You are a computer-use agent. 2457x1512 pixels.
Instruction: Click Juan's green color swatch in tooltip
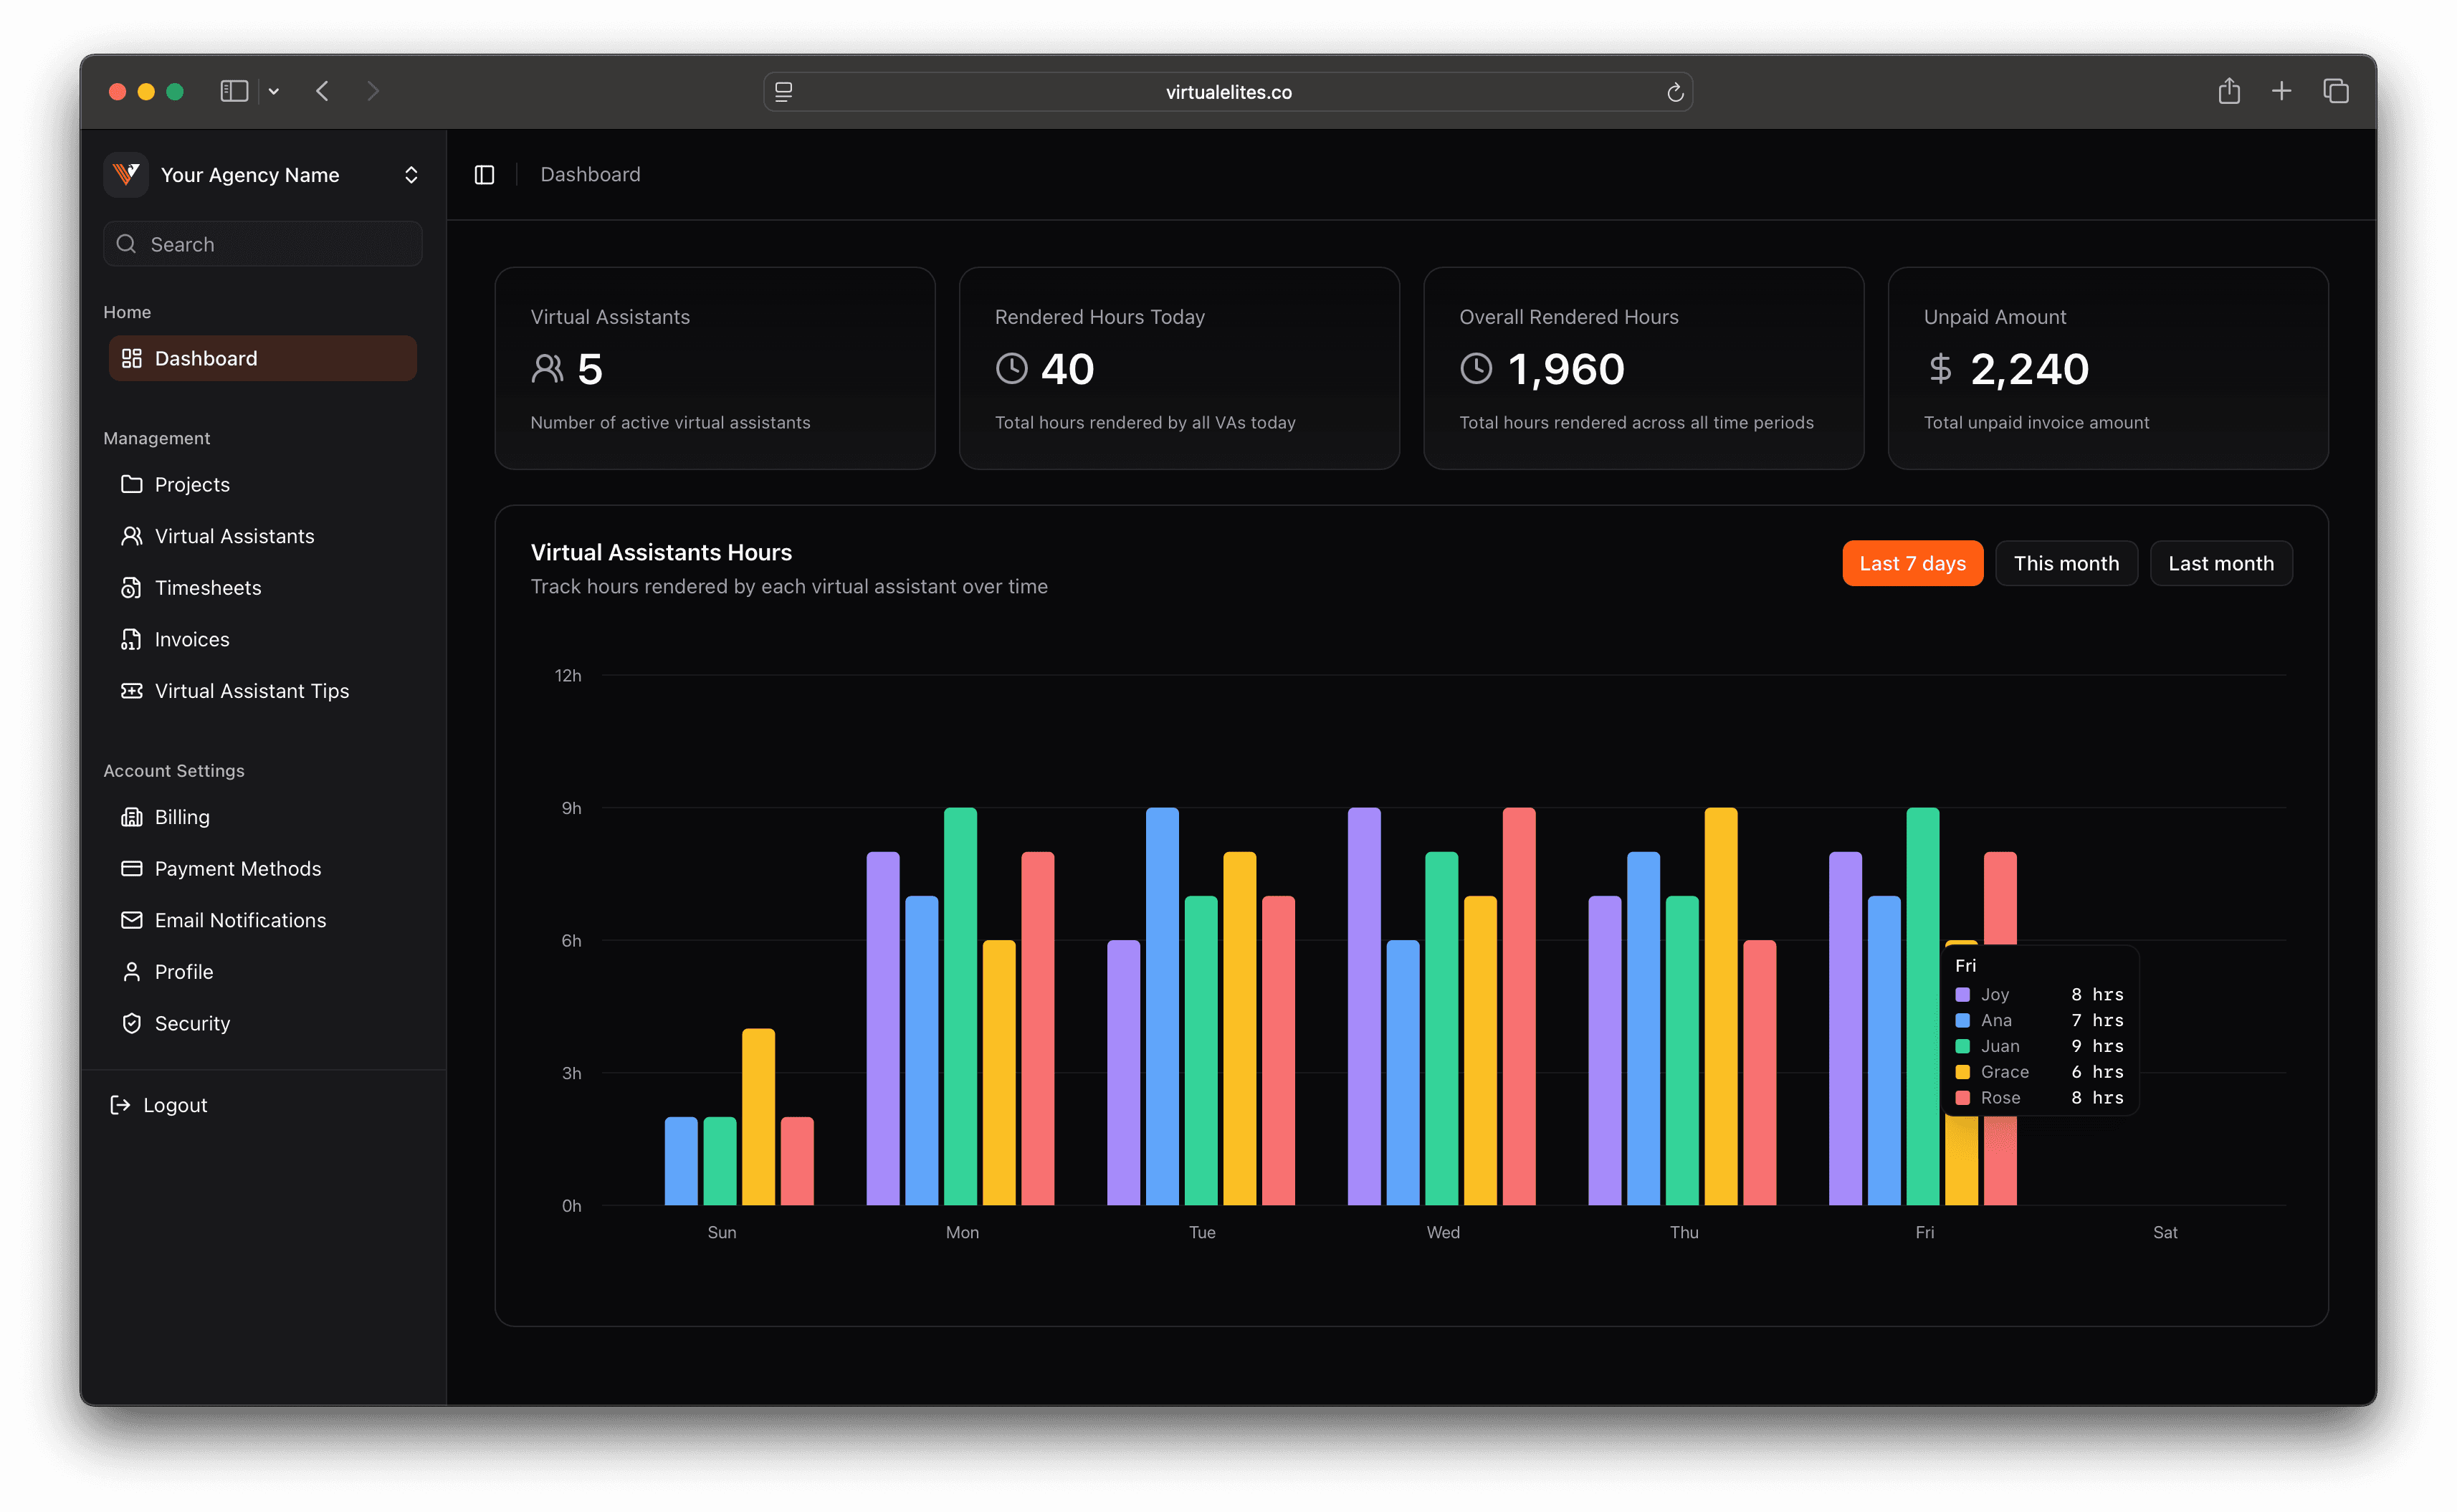pos(1963,1046)
